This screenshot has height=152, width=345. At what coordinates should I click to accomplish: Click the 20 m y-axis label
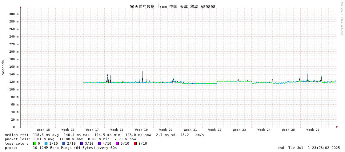pyautogui.click(x=15, y=119)
